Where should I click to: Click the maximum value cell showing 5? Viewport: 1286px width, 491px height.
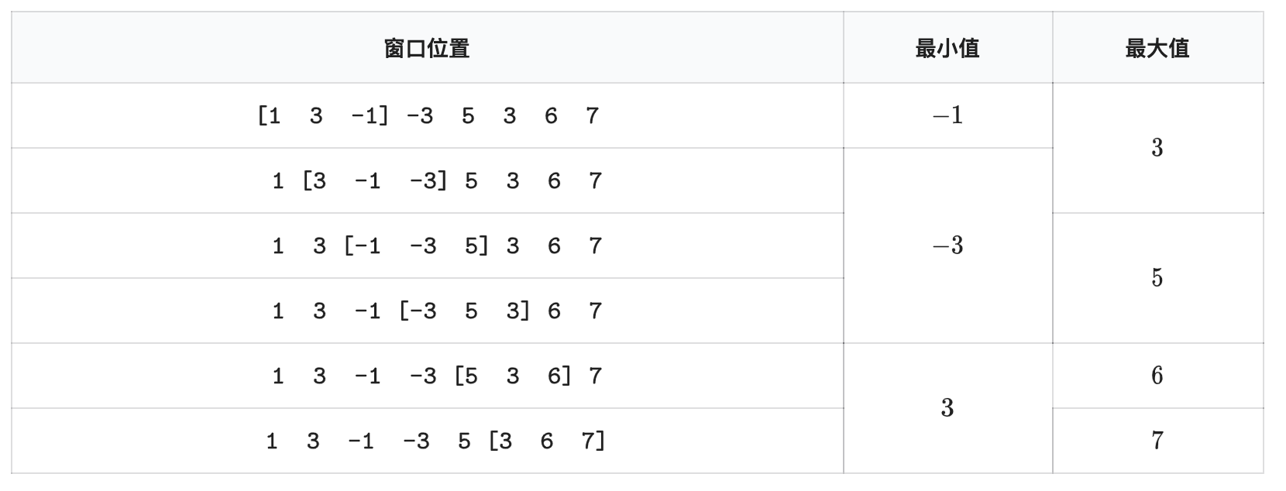tap(1157, 278)
